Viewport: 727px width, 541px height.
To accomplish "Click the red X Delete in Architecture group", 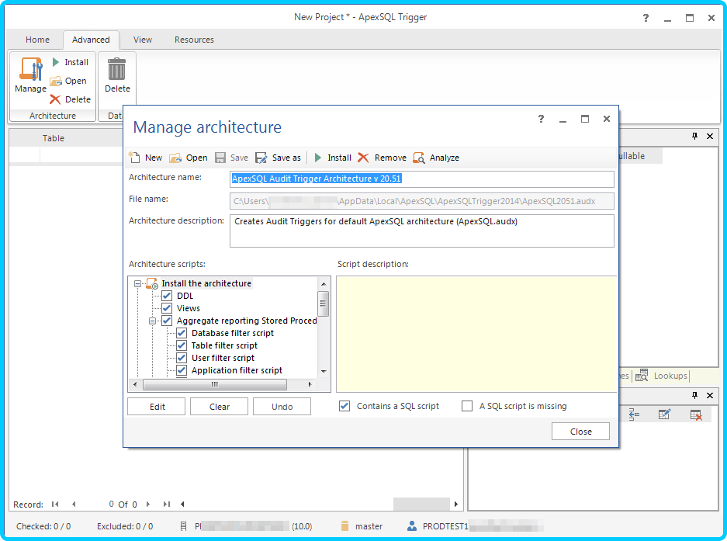I will (71, 99).
